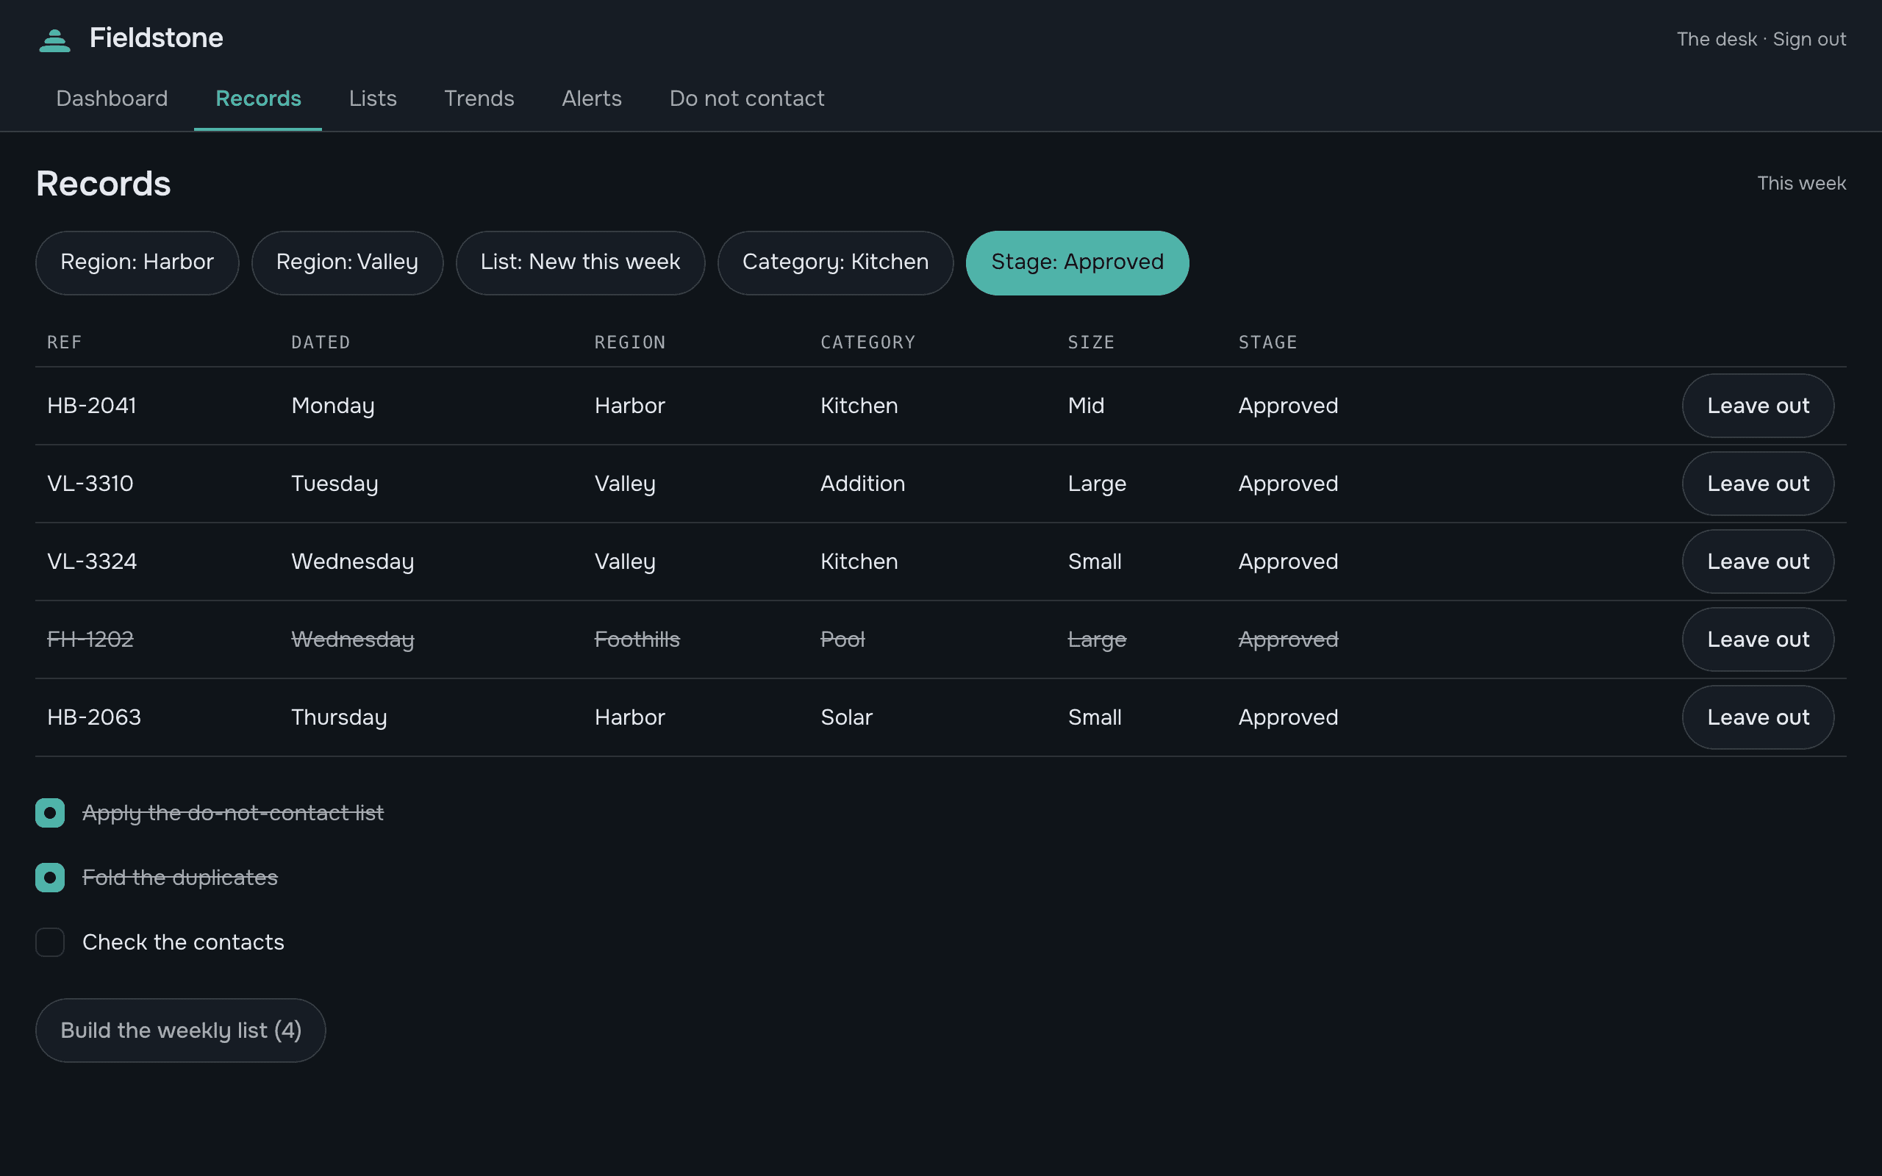This screenshot has height=1176, width=1882.
Task: Uncheck Apply the do-not-contact list checkbox
Action: point(50,813)
